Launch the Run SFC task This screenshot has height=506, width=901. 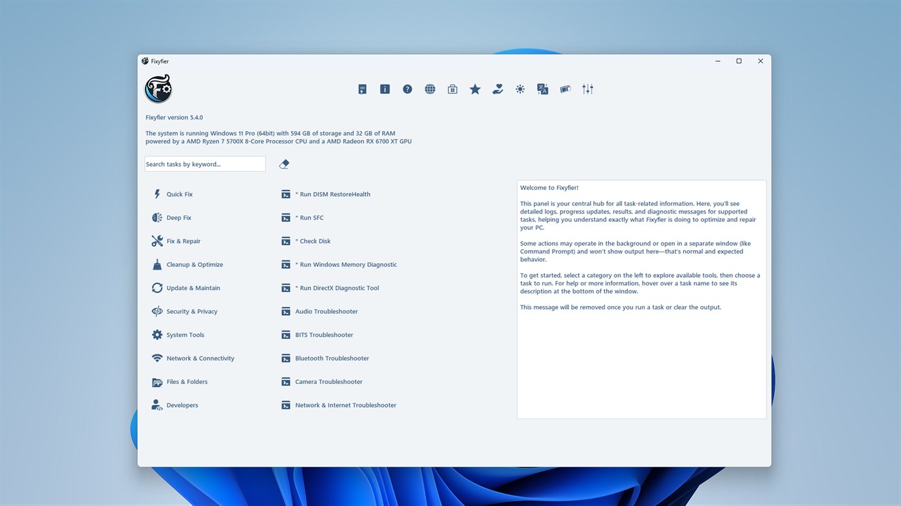tap(303, 217)
